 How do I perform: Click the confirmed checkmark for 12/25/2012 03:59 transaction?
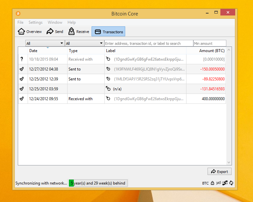point(22,89)
